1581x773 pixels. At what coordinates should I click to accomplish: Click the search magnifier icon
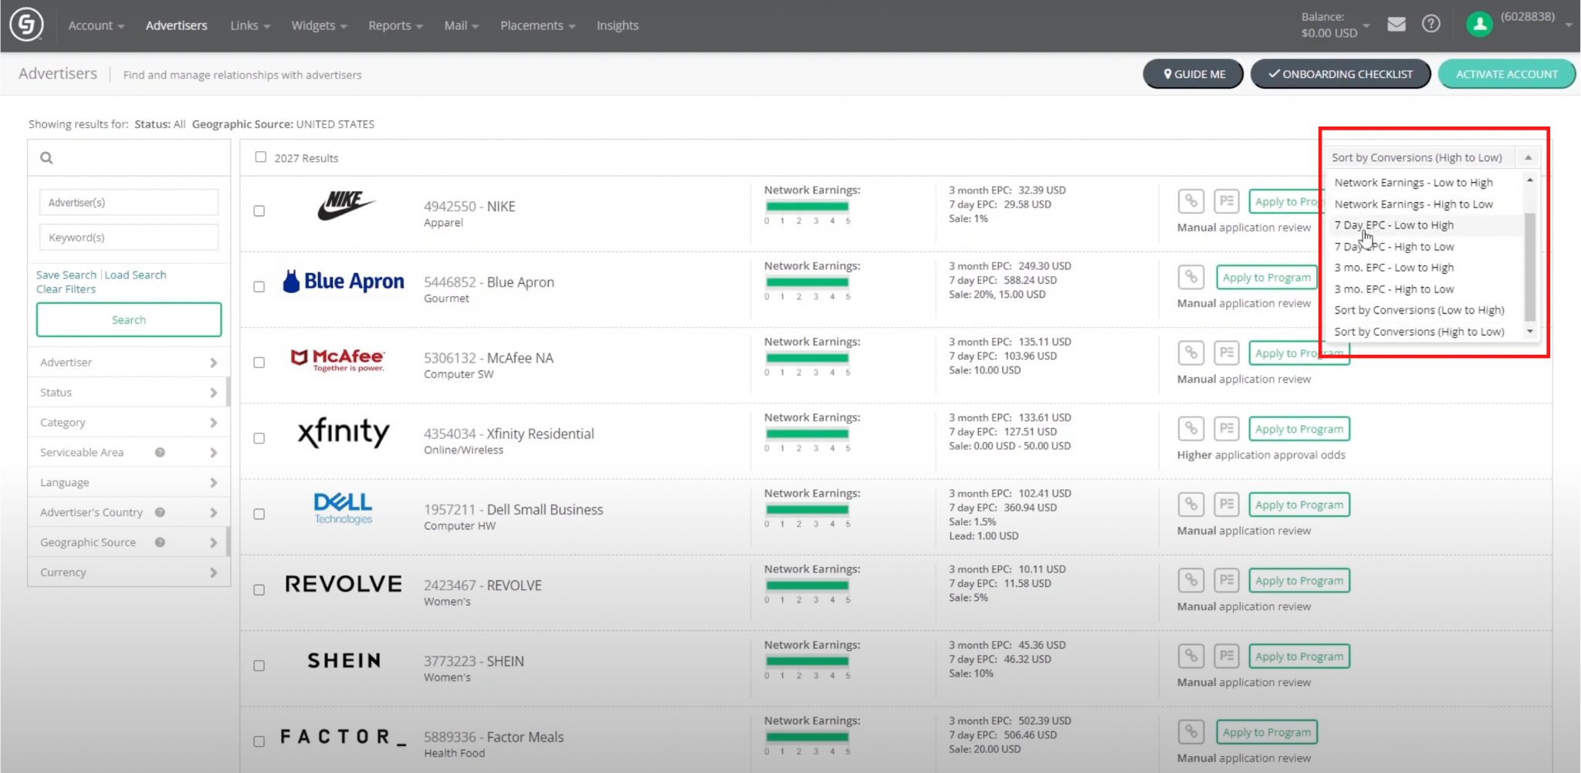[46, 157]
